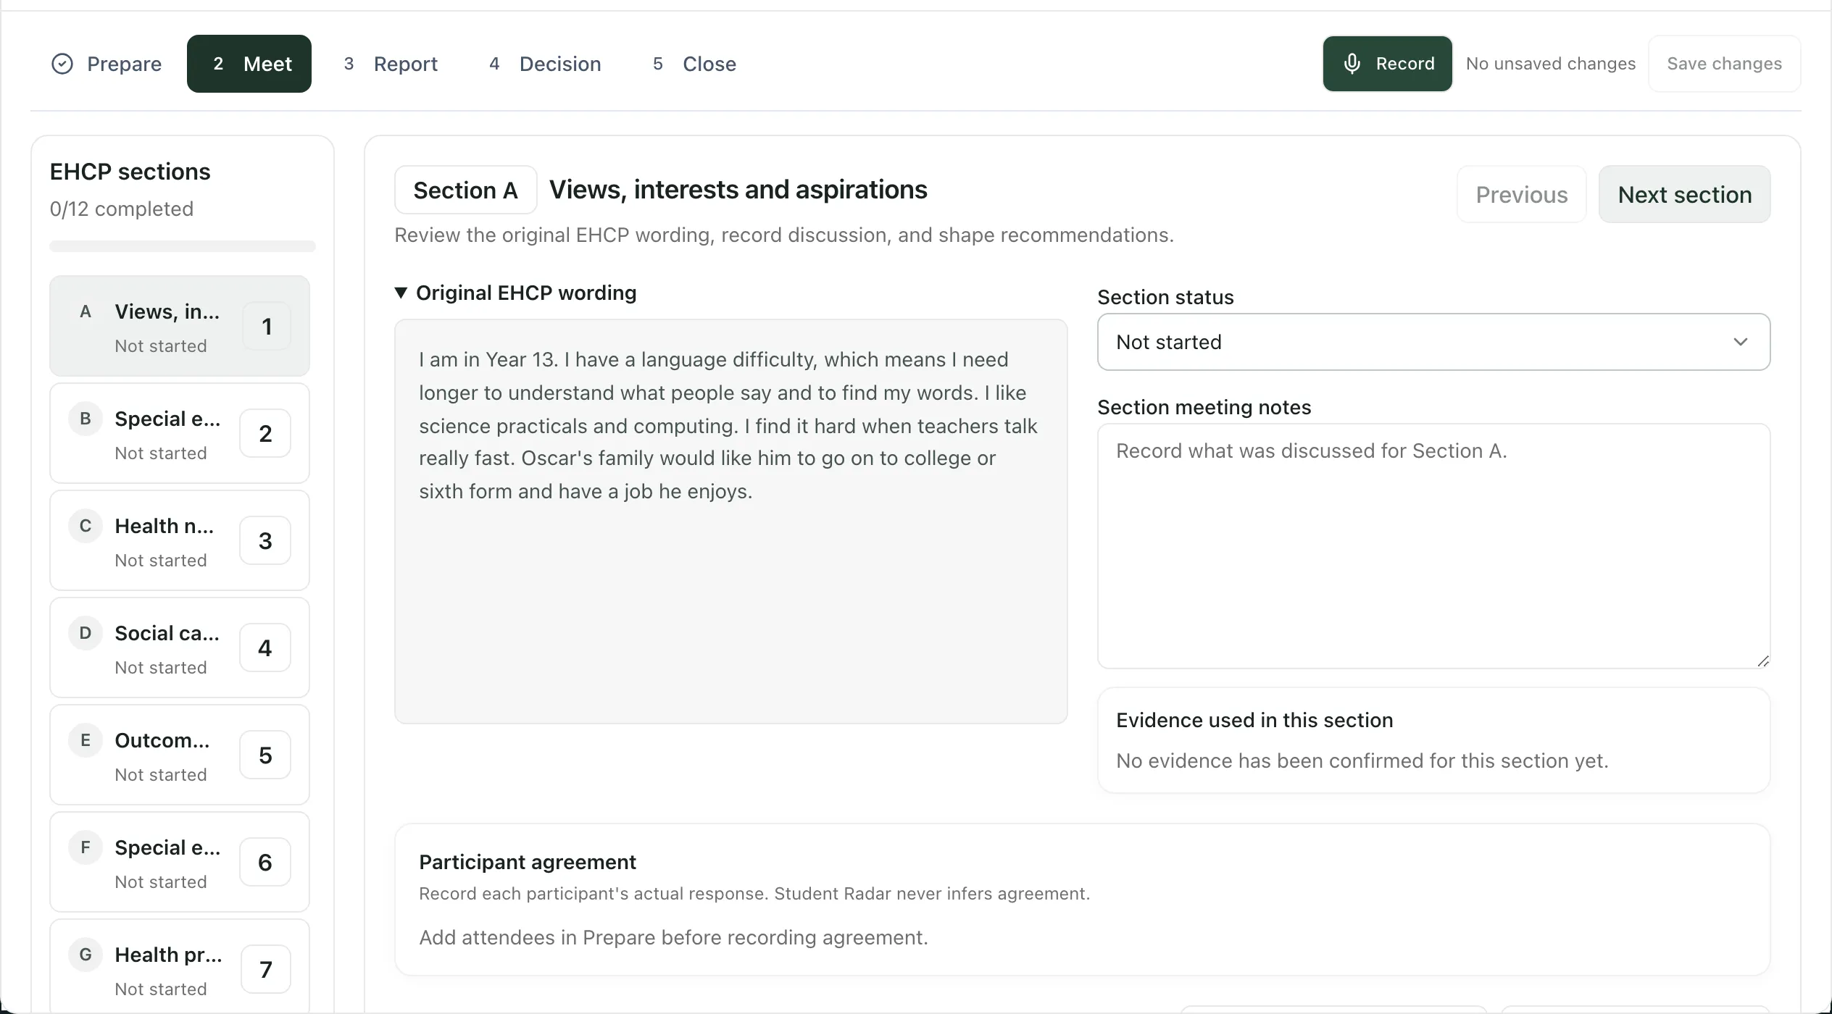Click the letter F badge in sidebar
1832x1014 pixels.
[86, 847]
